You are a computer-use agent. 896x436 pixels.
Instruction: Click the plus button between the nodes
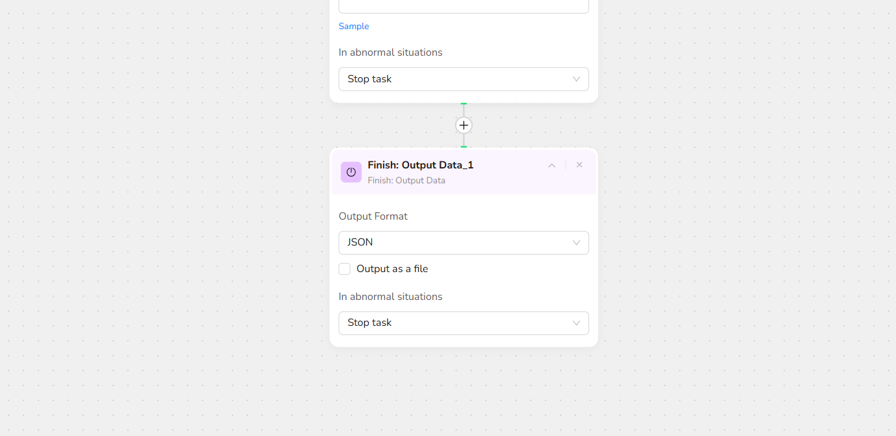click(x=464, y=125)
